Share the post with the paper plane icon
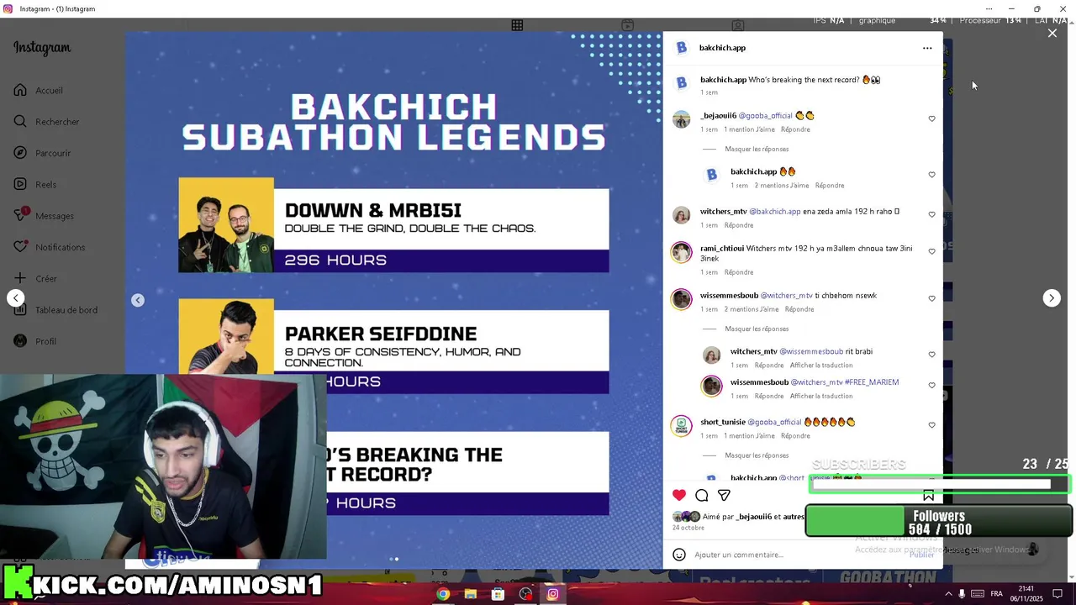1076x605 pixels. [x=724, y=495]
